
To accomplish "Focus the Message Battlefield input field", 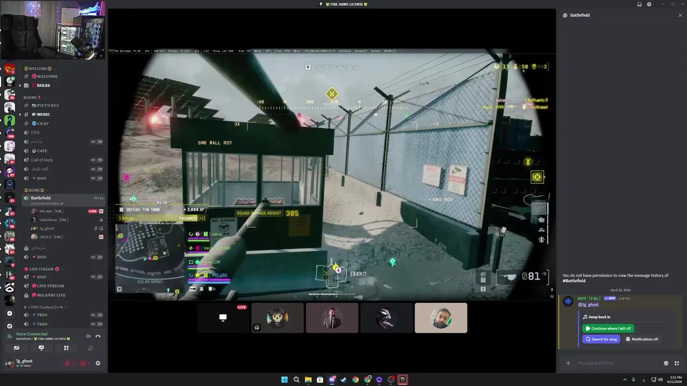I will point(617,363).
